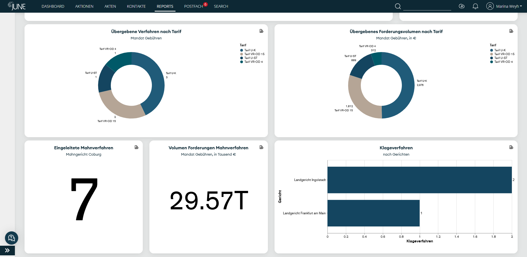Image resolution: width=527 pixels, height=257 pixels.
Task: Open the chat support bubble
Action: pyautogui.click(x=11, y=238)
